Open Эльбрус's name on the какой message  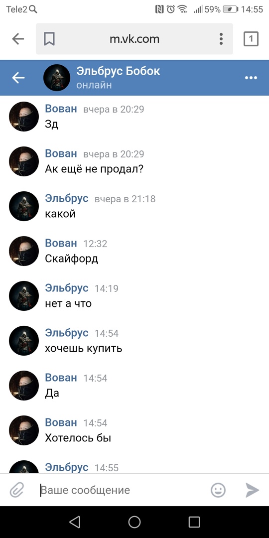[67, 198]
